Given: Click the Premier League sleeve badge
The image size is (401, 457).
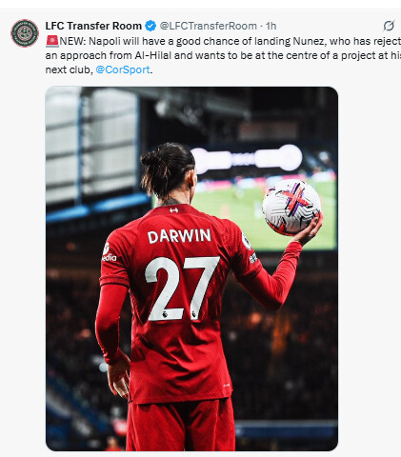Looking at the screenshot, I should pos(246,241).
